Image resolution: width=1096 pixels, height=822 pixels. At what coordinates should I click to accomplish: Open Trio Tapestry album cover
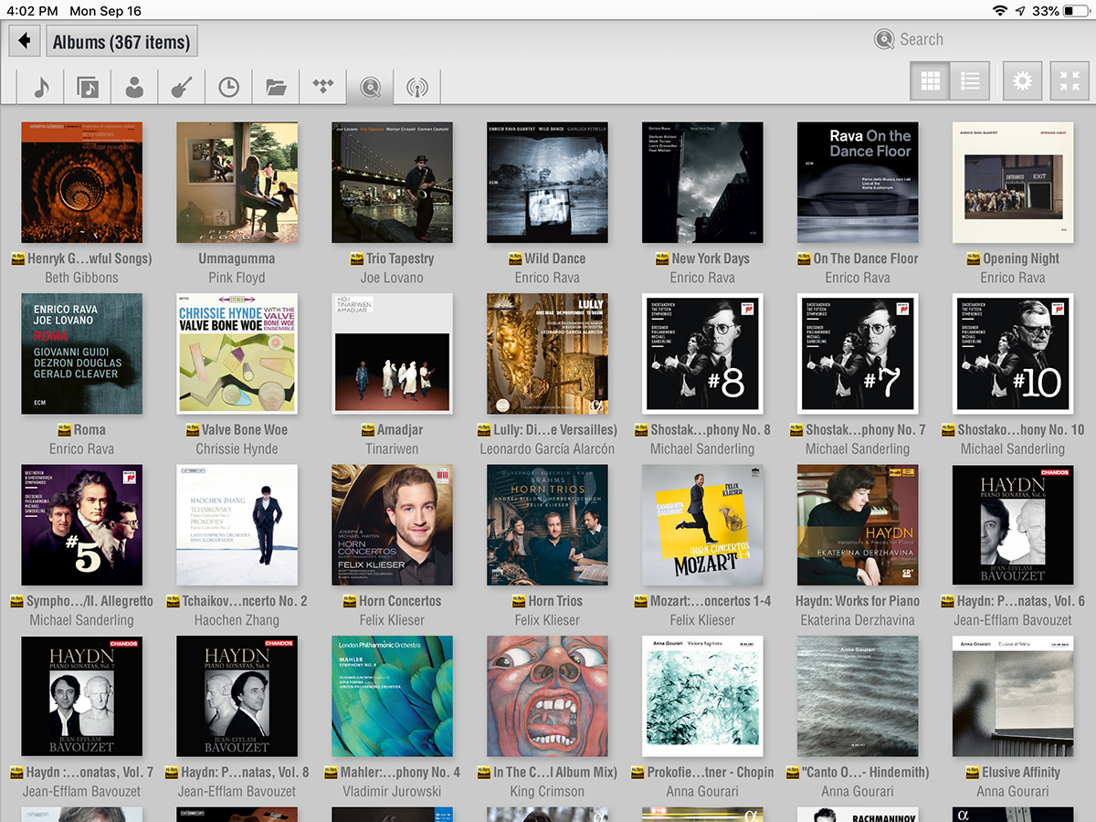[392, 183]
